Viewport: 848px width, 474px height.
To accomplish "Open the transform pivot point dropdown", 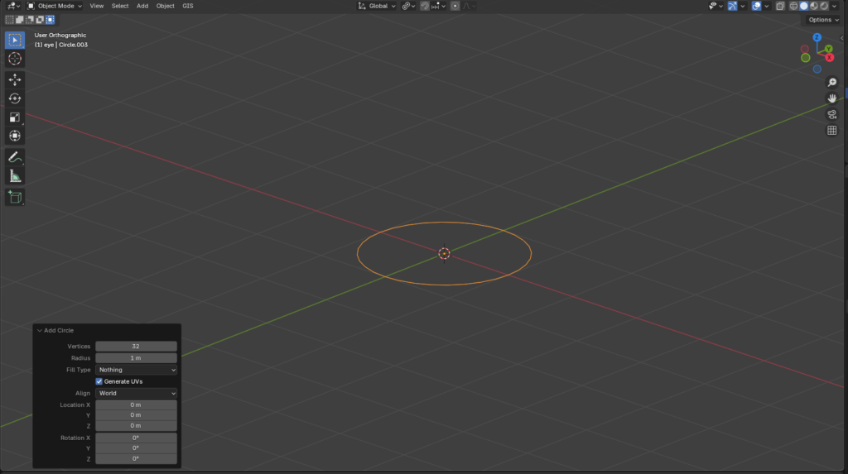I will coord(408,6).
